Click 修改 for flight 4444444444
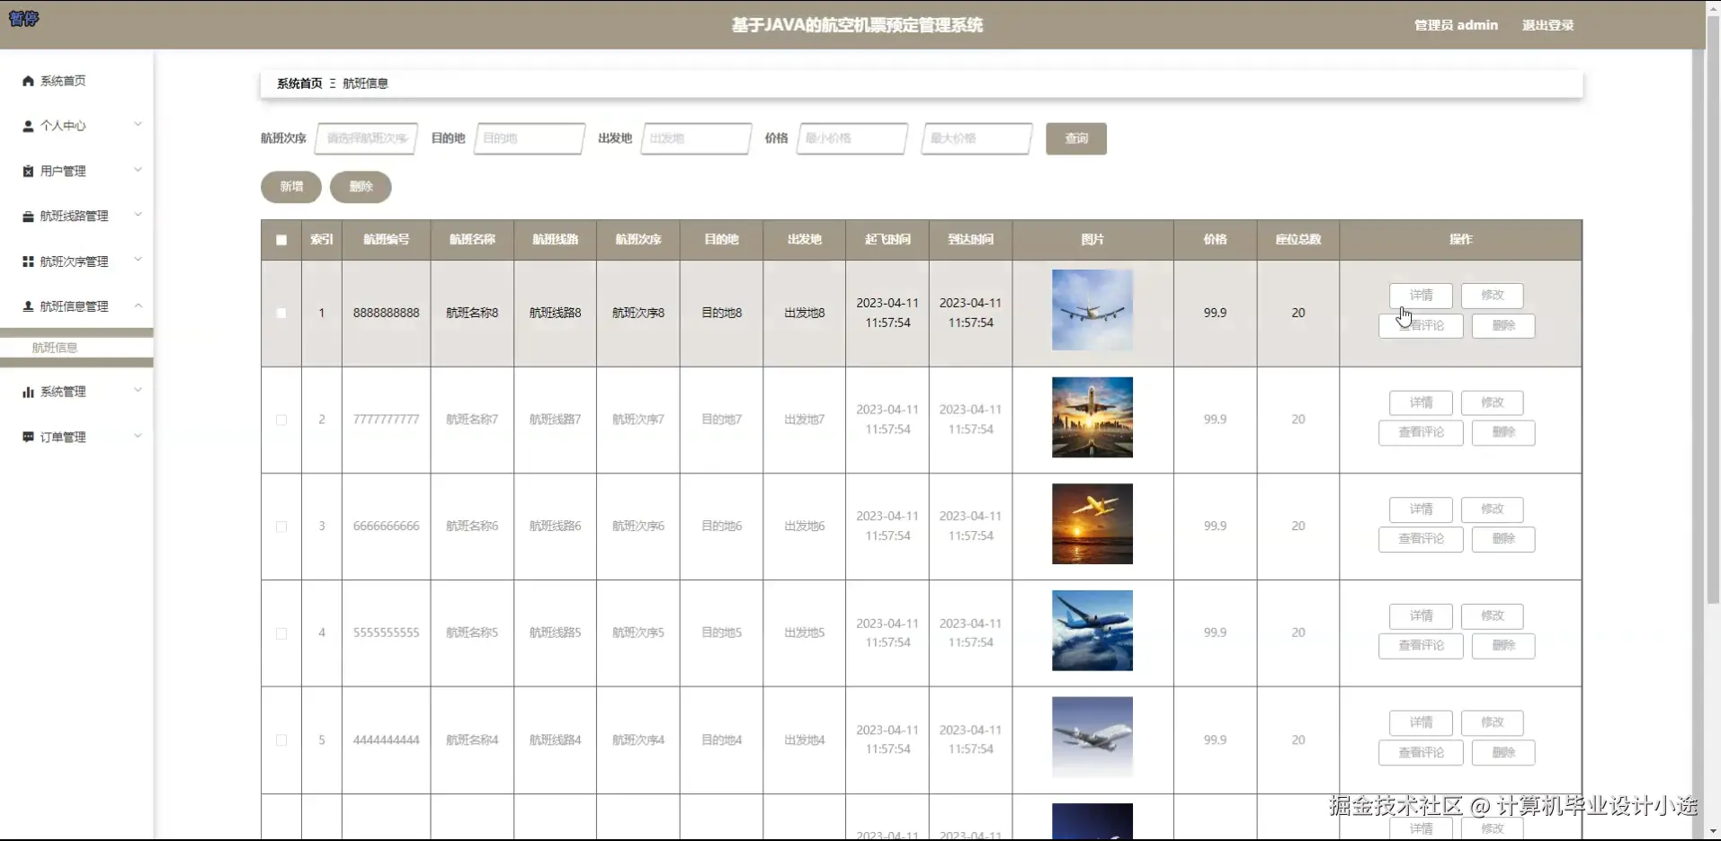The image size is (1721, 841). coord(1493,723)
